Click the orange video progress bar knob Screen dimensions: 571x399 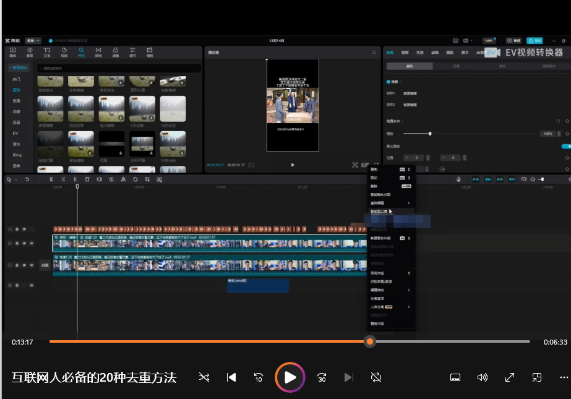coord(369,341)
